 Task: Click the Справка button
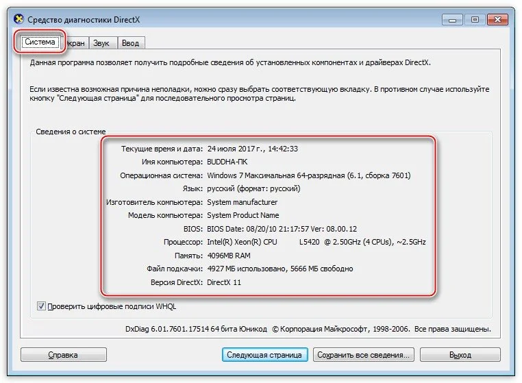[x=63, y=355]
